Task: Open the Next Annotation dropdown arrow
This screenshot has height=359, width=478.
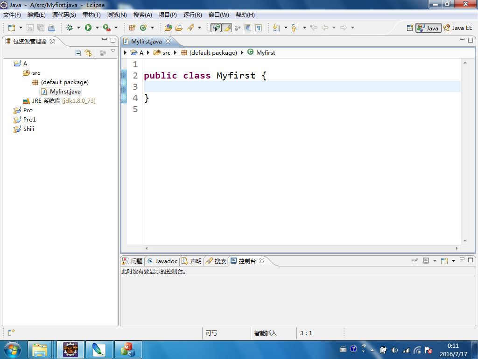Action: click(286, 28)
